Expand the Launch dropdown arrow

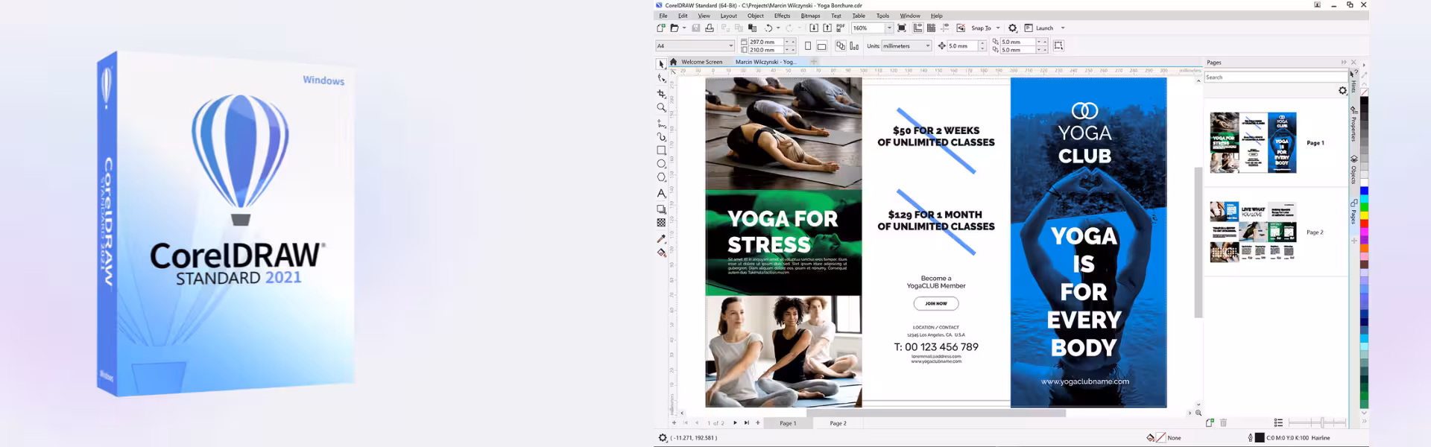[1063, 28]
